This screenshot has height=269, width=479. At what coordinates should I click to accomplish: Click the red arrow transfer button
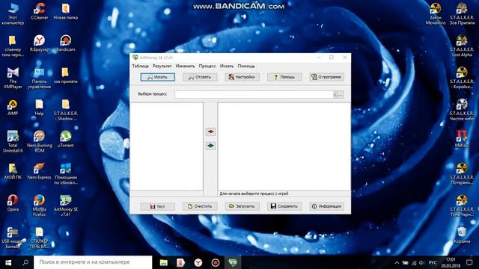click(210, 132)
